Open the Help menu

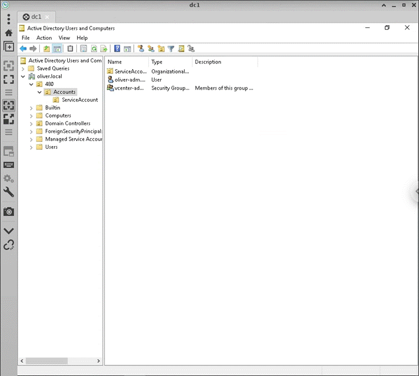coord(82,38)
